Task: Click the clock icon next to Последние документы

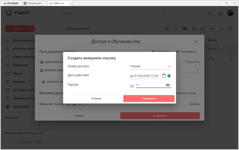Action: [x=8, y=90]
